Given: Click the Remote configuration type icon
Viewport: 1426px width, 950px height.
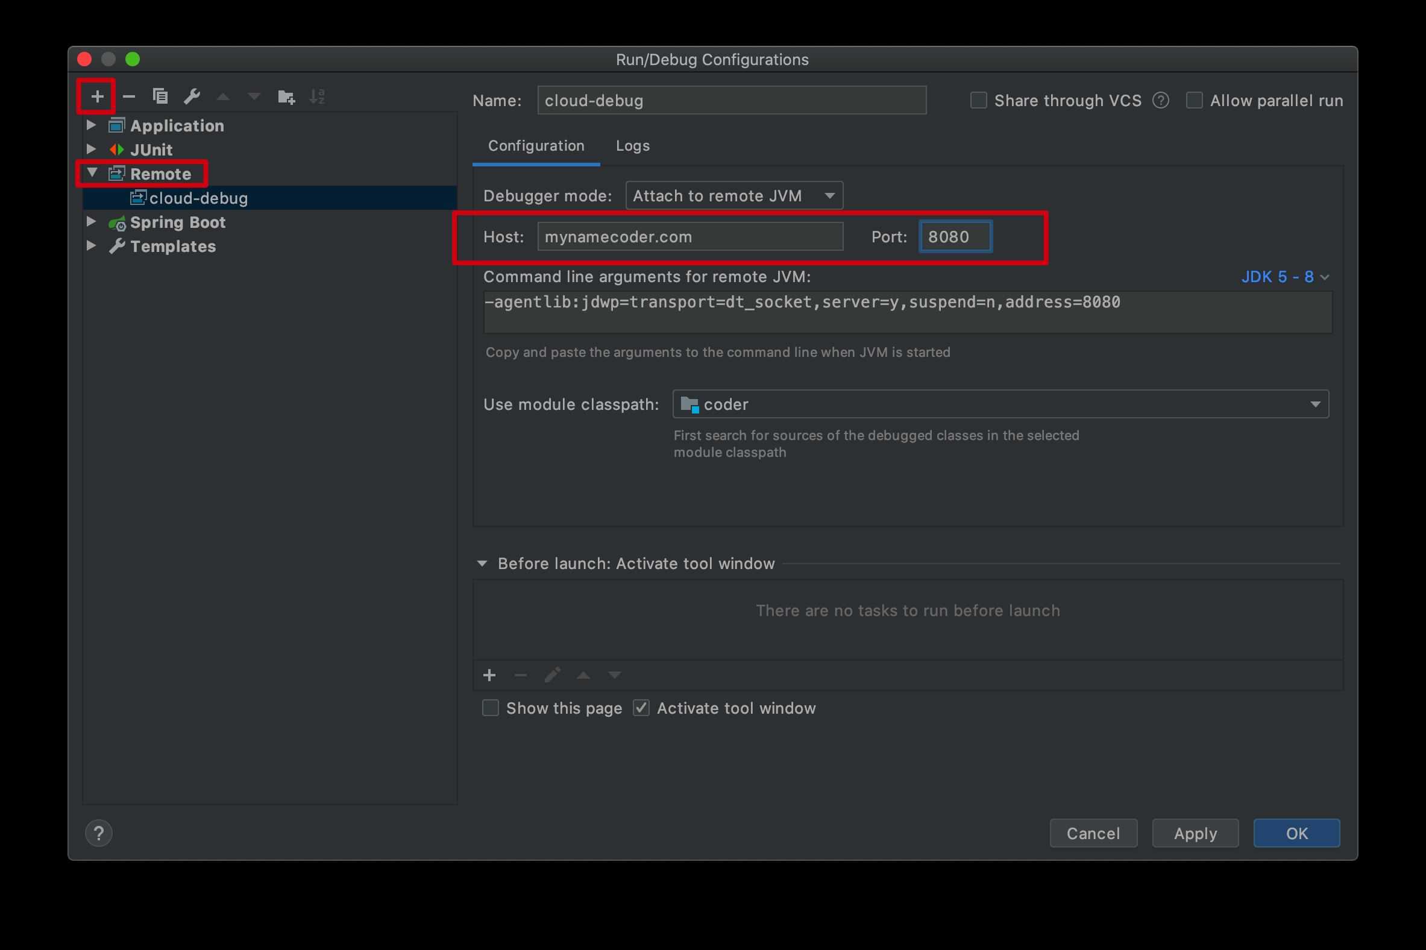Looking at the screenshot, I should pyautogui.click(x=116, y=174).
